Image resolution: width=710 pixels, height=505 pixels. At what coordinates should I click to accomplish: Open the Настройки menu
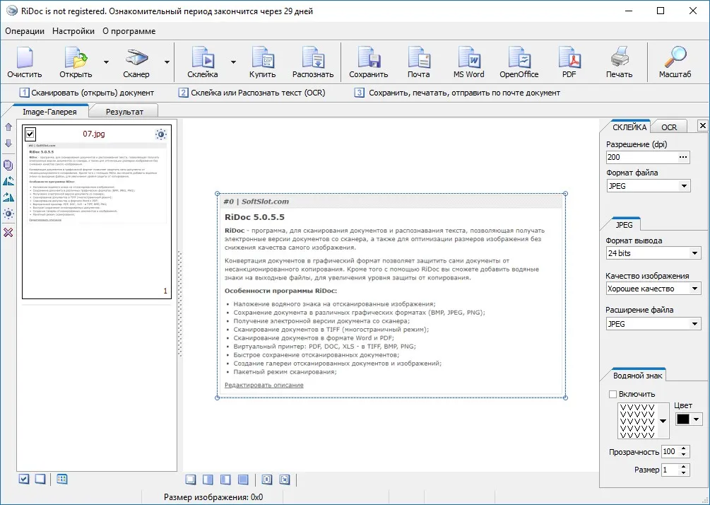click(x=73, y=31)
